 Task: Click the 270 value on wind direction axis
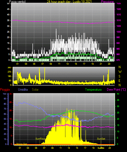pyautogui.click(x=9, y=72)
